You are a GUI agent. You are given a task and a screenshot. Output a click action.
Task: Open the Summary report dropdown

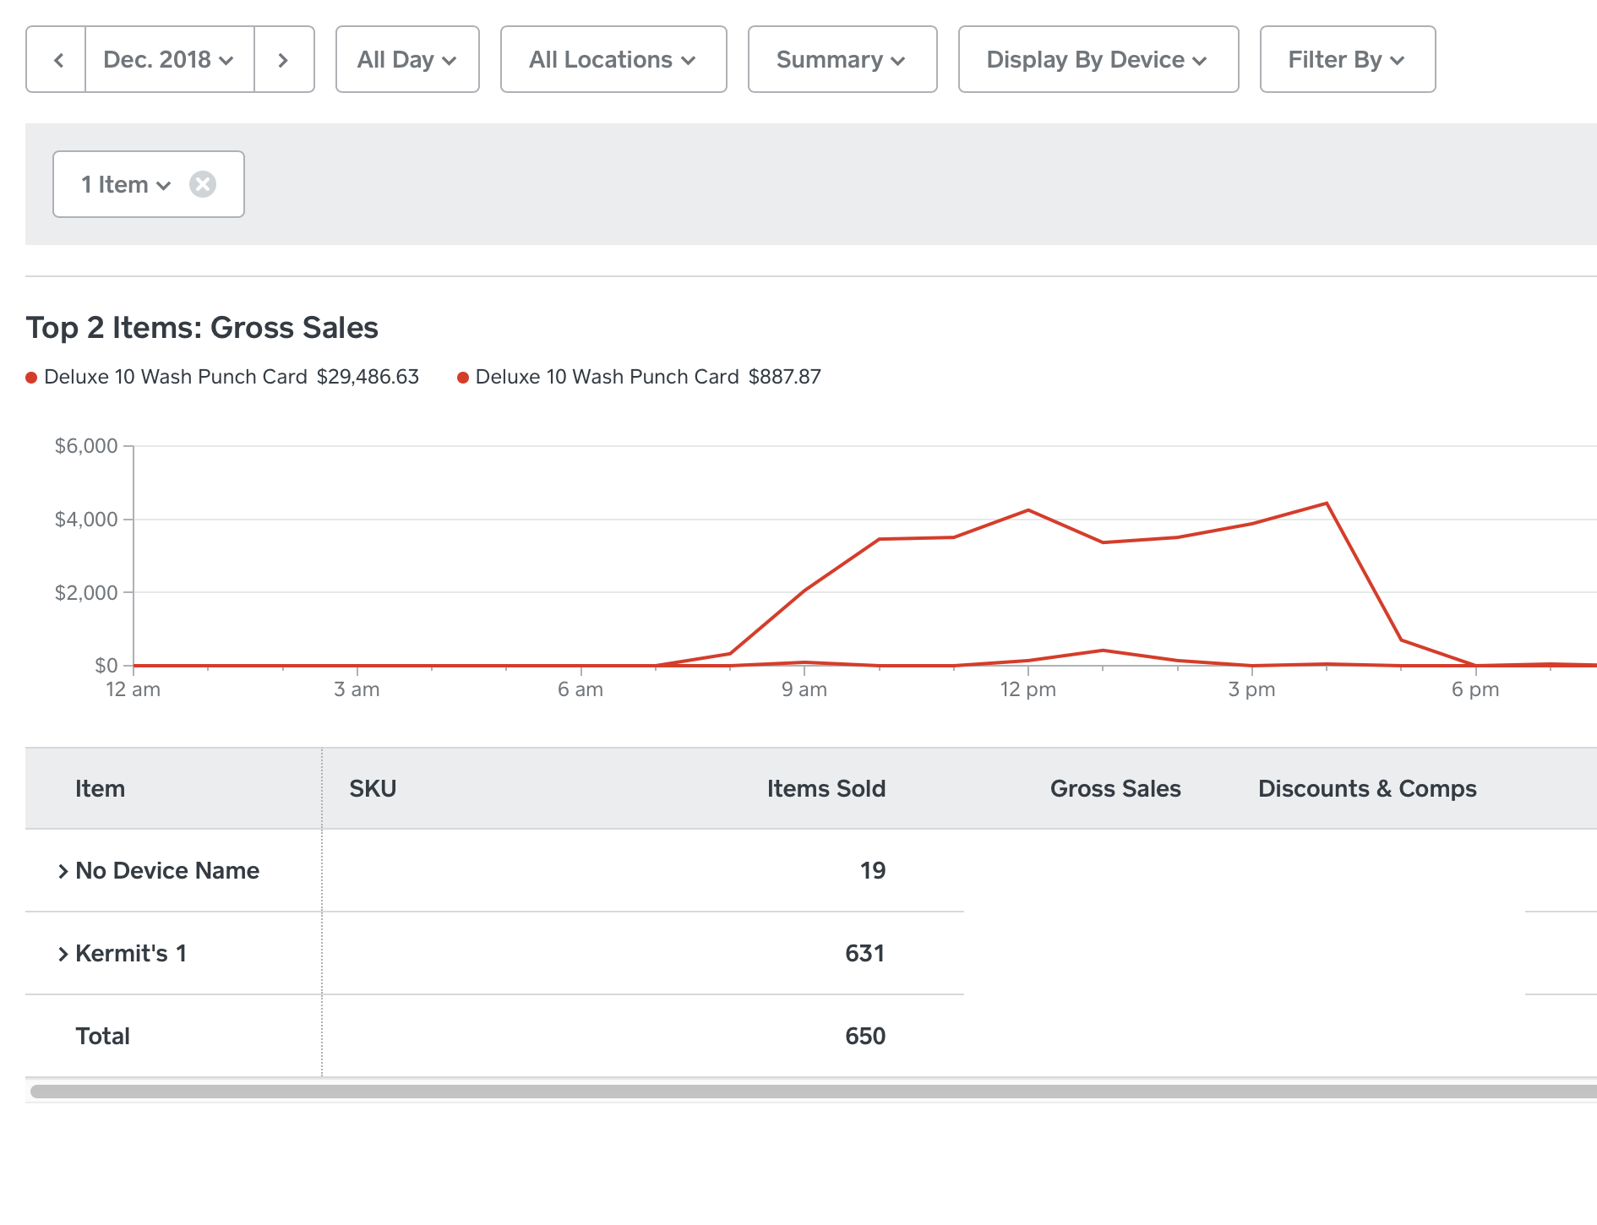click(x=842, y=60)
